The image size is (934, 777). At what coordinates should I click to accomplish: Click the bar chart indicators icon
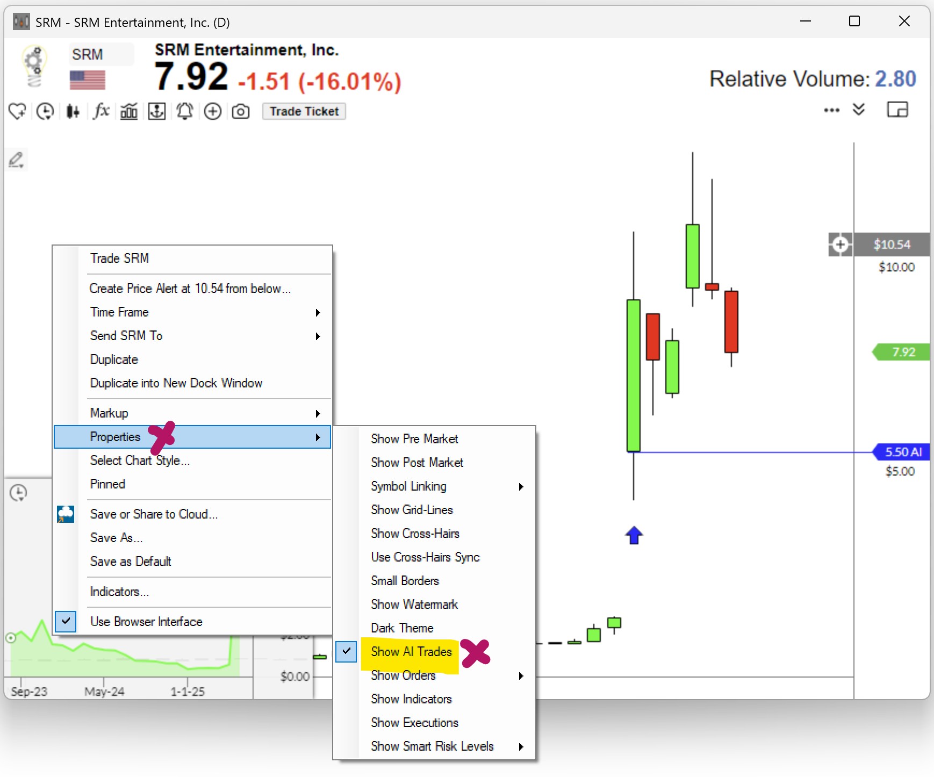click(x=129, y=111)
